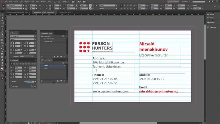The height and width of the screenshot is (124, 220).
Task: Select the Rectangle tool
Action: point(2,43)
